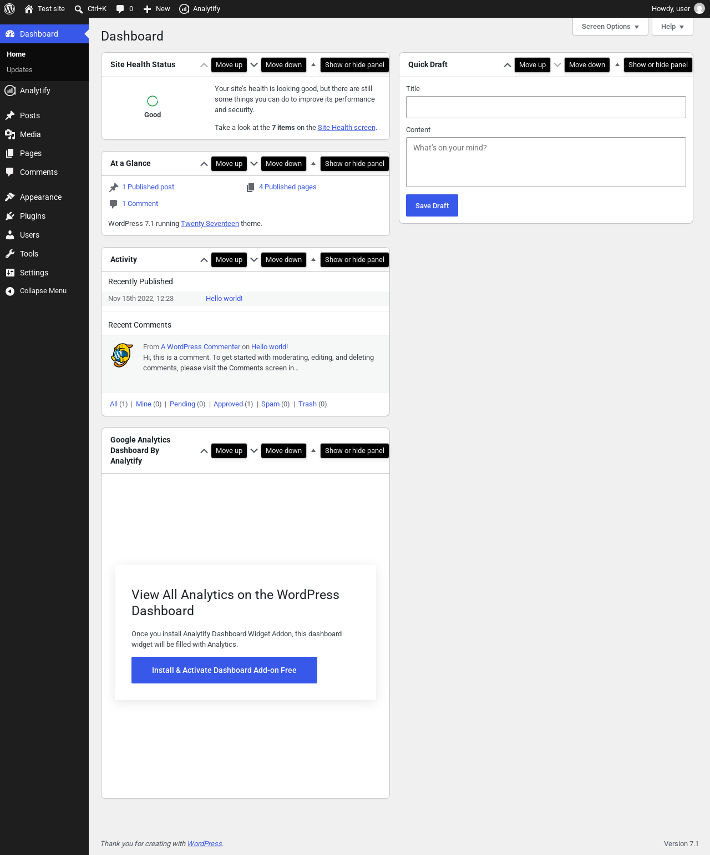710x855 pixels.
Task: Save Draft in Quick Draft
Action: coord(432,205)
